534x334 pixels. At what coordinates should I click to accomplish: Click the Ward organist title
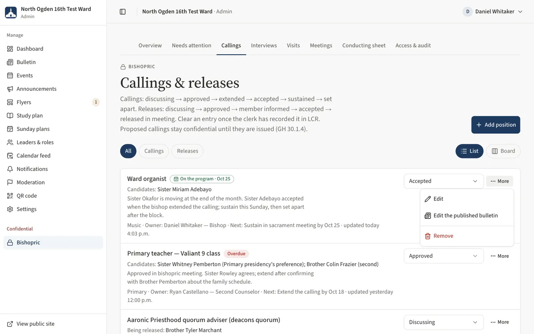pyautogui.click(x=147, y=179)
